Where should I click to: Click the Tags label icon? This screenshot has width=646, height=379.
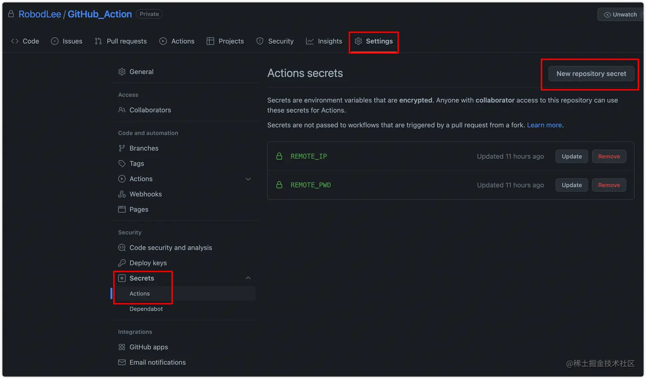point(122,163)
